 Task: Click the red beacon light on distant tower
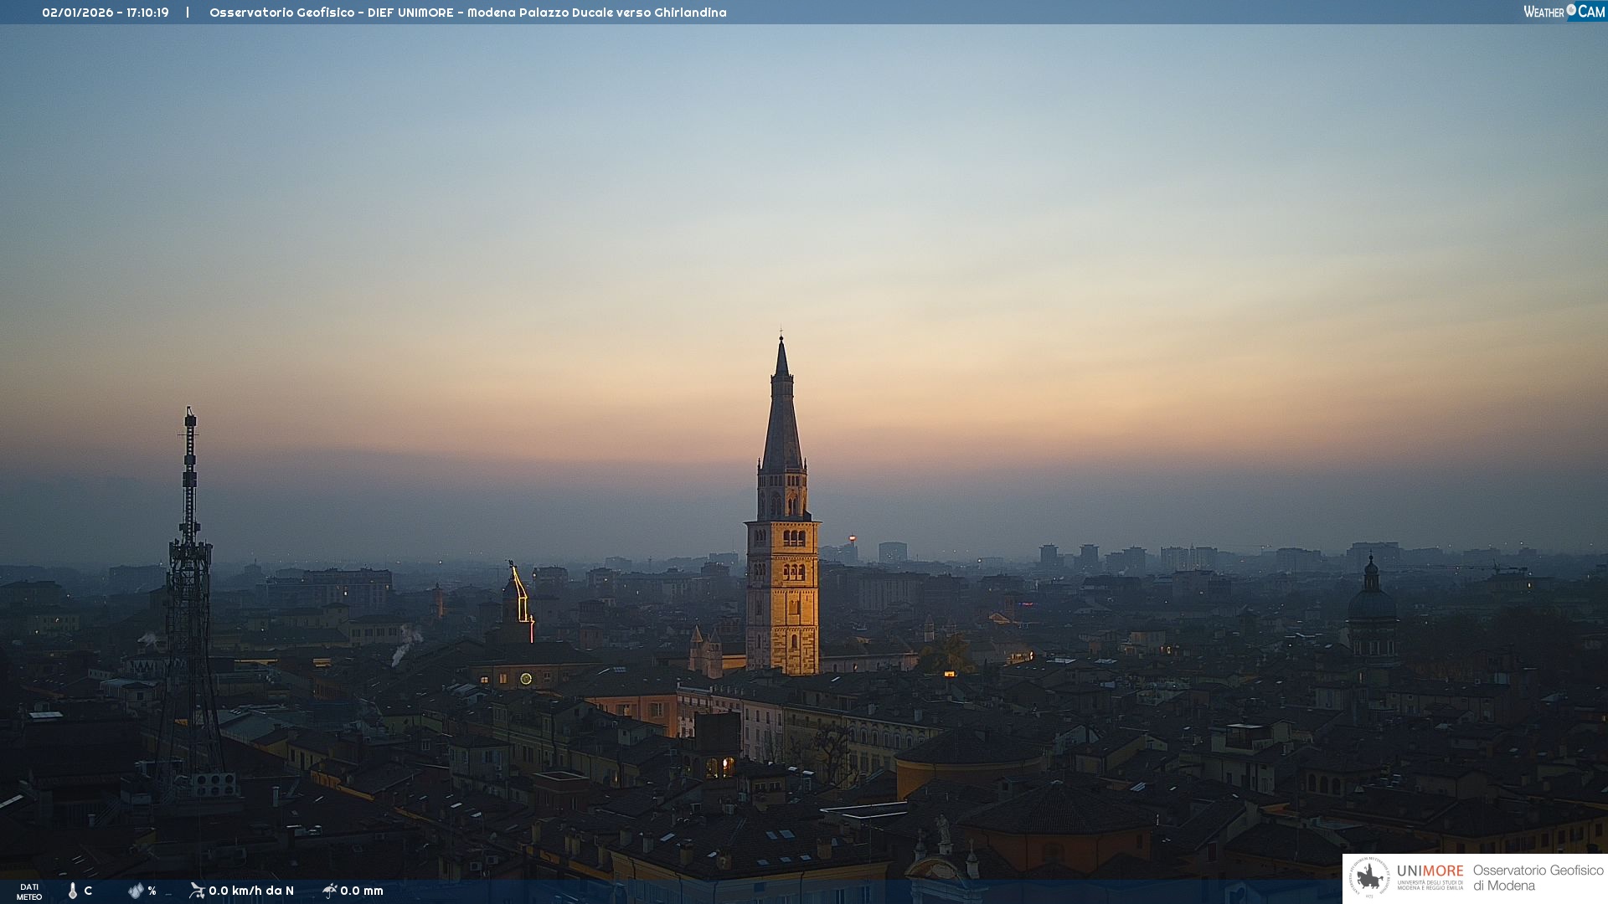[x=853, y=538]
